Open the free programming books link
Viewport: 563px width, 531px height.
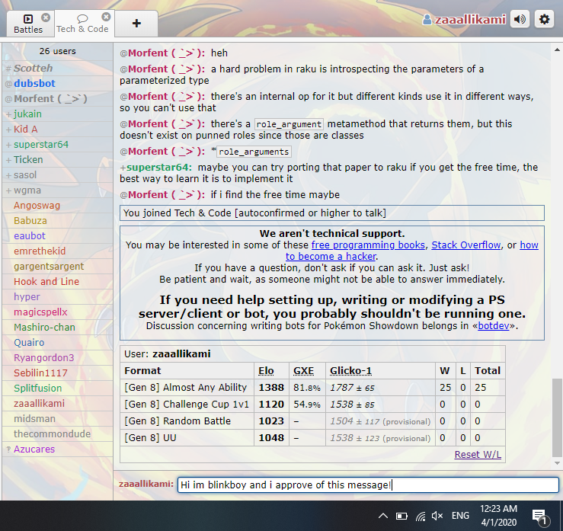coord(368,245)
